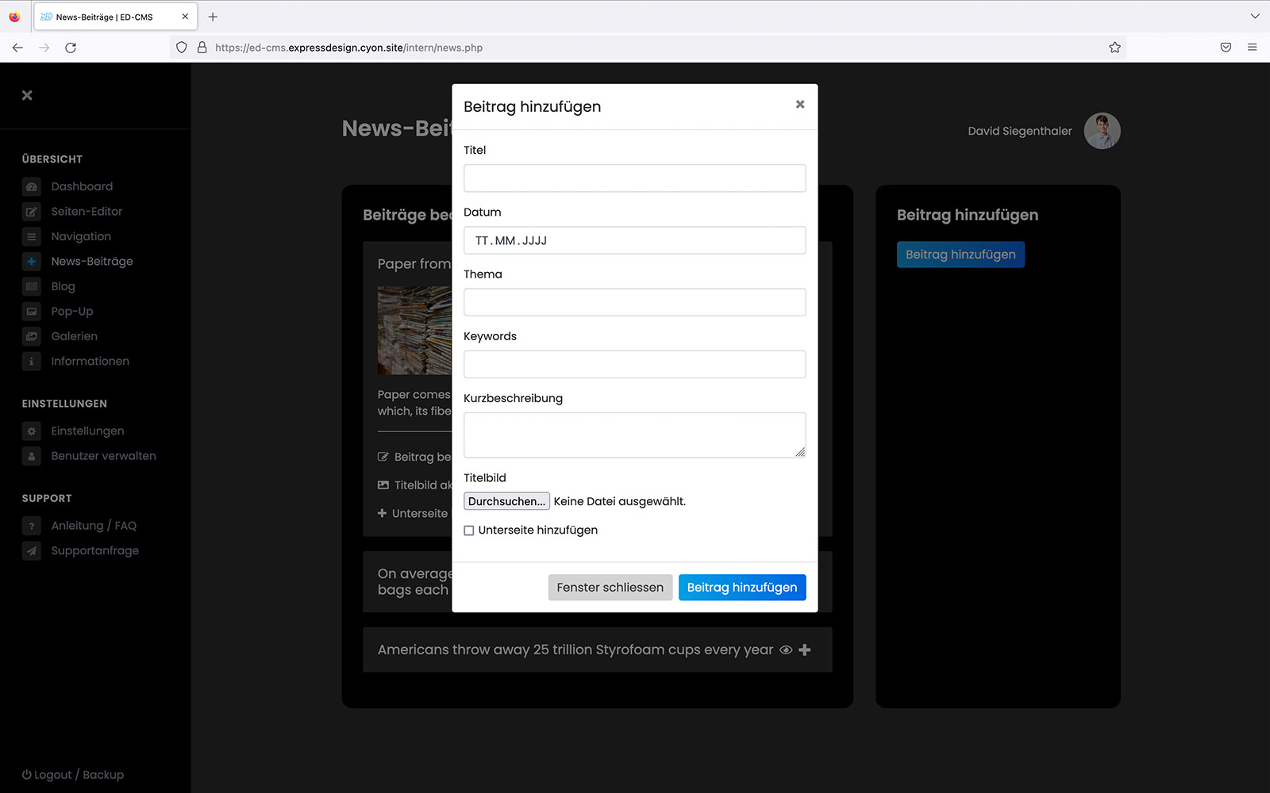Enable the Unterseite hinzufügen checkbox
1270x793 pixels.
point(469,531)
